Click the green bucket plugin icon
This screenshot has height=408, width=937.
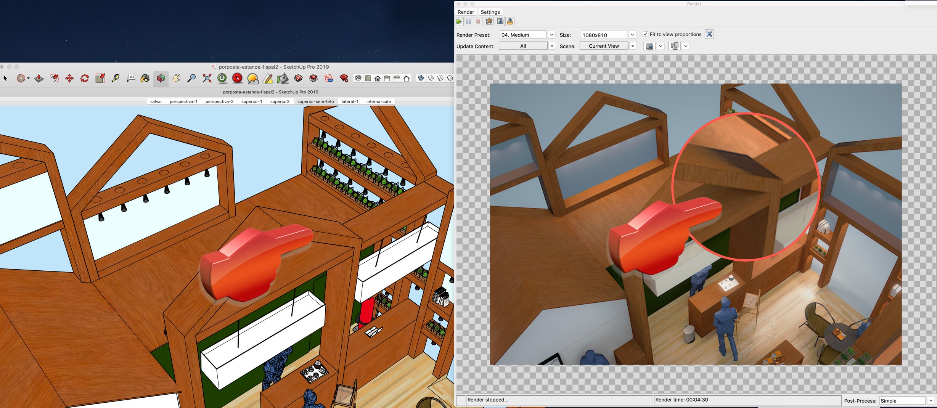[283, 79]
